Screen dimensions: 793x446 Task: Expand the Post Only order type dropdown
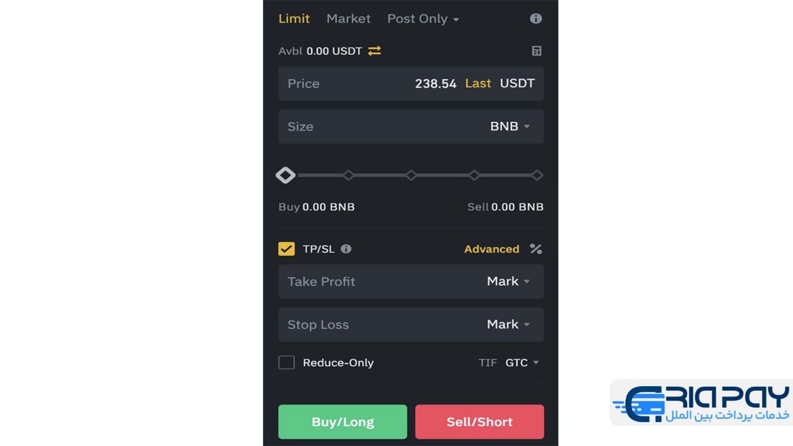423,19
